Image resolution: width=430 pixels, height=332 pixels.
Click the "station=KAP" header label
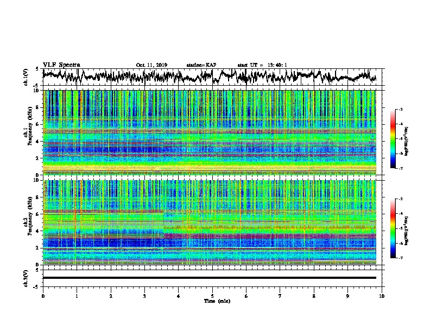pos(201,65)
